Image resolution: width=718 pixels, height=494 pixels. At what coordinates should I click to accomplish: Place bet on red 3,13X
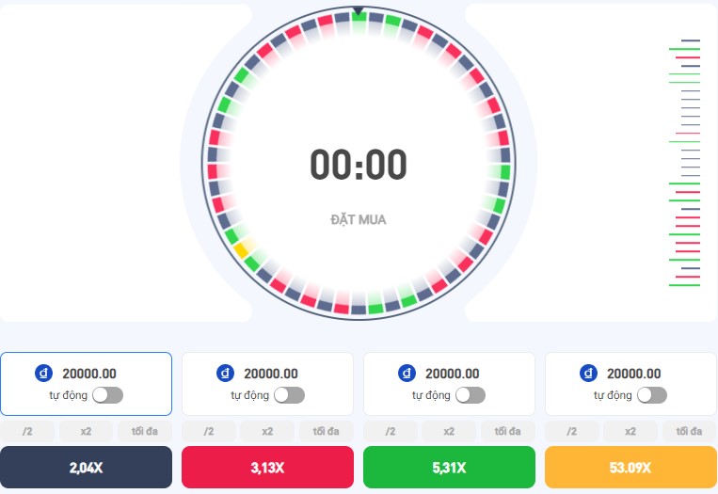click(x=267, y=468)
